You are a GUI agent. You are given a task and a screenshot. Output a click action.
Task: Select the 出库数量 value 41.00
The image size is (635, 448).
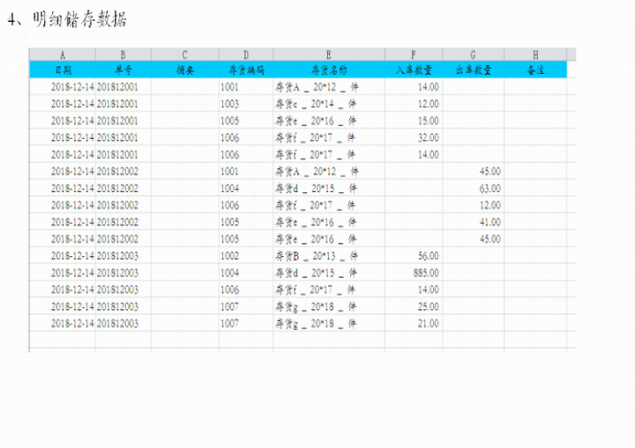(x=473, y=222)
